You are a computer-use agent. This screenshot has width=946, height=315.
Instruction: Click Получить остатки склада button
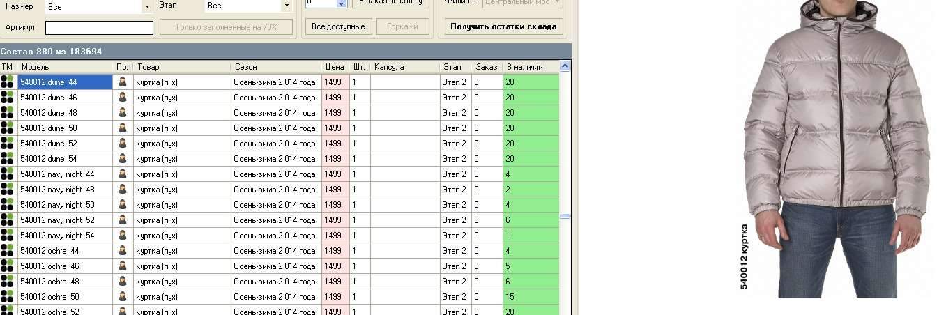(x=504, y=26)
